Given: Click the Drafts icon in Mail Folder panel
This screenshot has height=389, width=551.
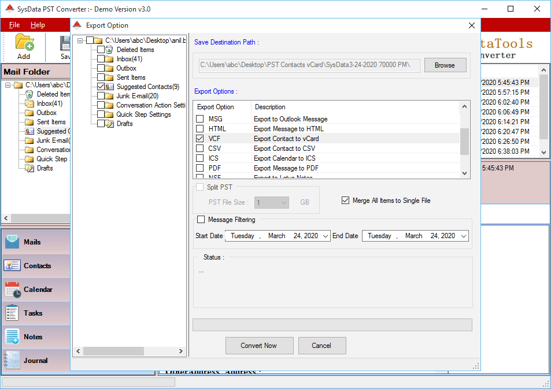Looking at the screenshot, I should 29,168.
